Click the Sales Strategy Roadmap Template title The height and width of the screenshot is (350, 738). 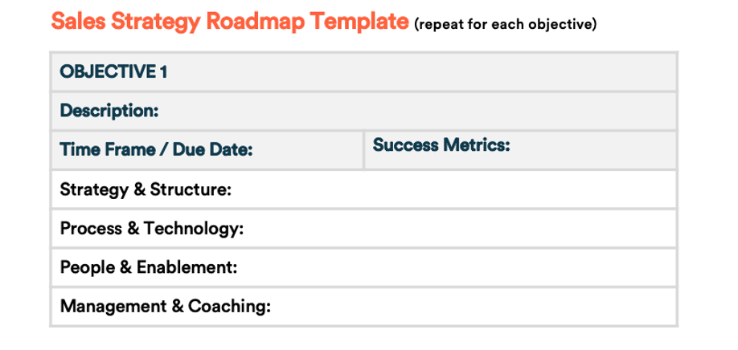(x=230, y=22)
